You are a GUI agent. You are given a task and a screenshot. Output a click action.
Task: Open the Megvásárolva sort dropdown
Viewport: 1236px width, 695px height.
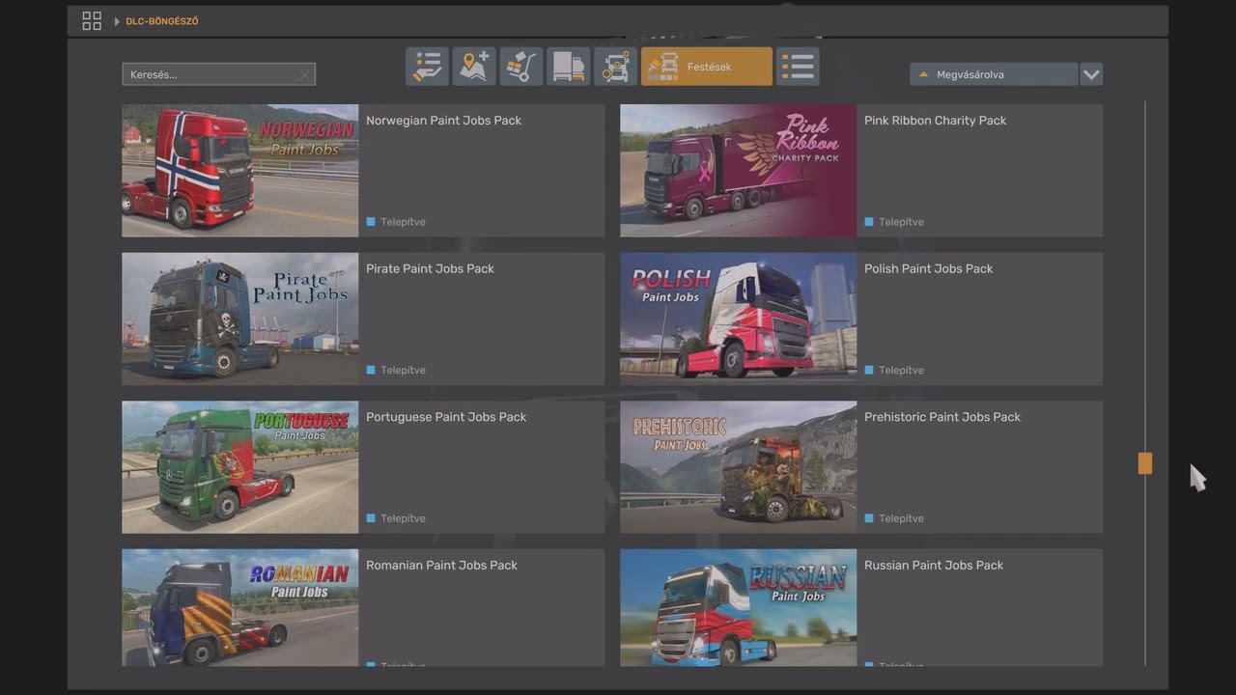point(994,74)
